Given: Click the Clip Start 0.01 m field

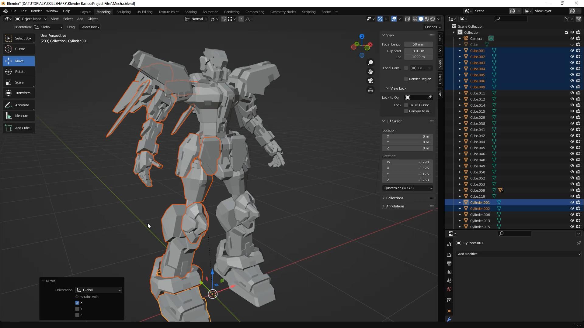Looking at the screenshot, I should click(418, 51).
